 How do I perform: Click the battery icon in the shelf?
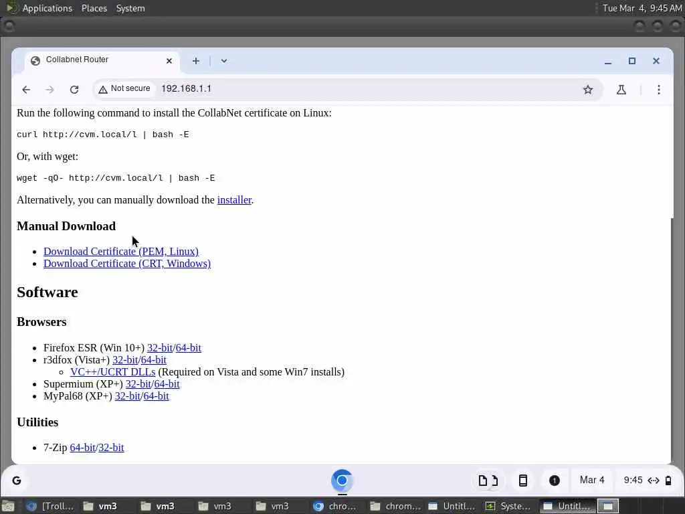click(668, 481)
